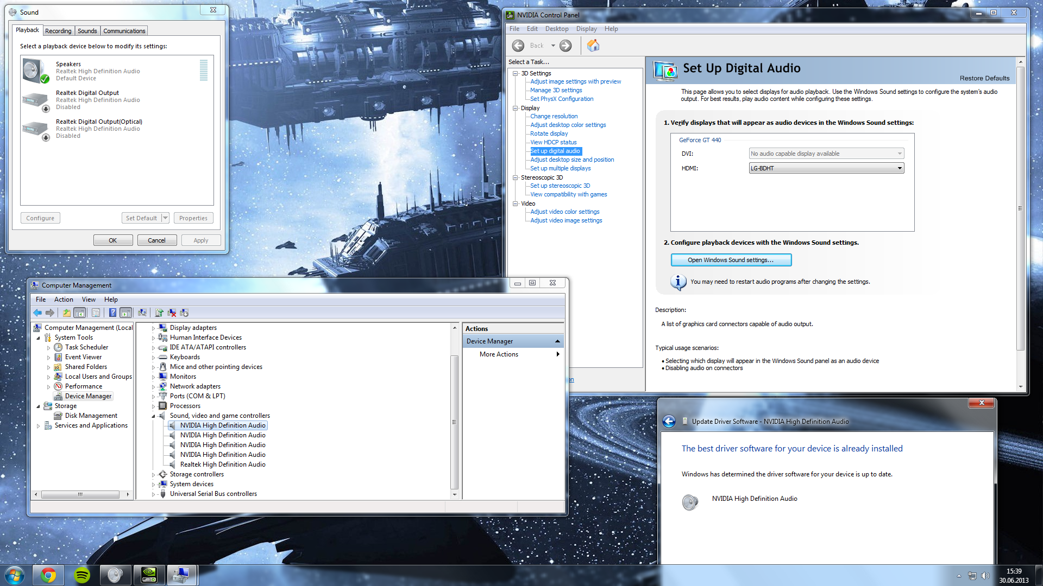
Task: Click Update Driver Software toolbar icon
Action: tap(159, 313)
